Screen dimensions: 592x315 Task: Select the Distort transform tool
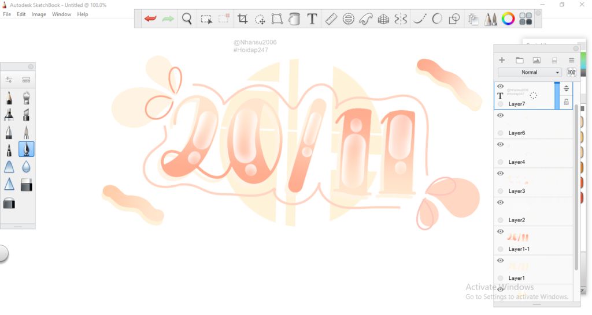click(x=277, y=18)
